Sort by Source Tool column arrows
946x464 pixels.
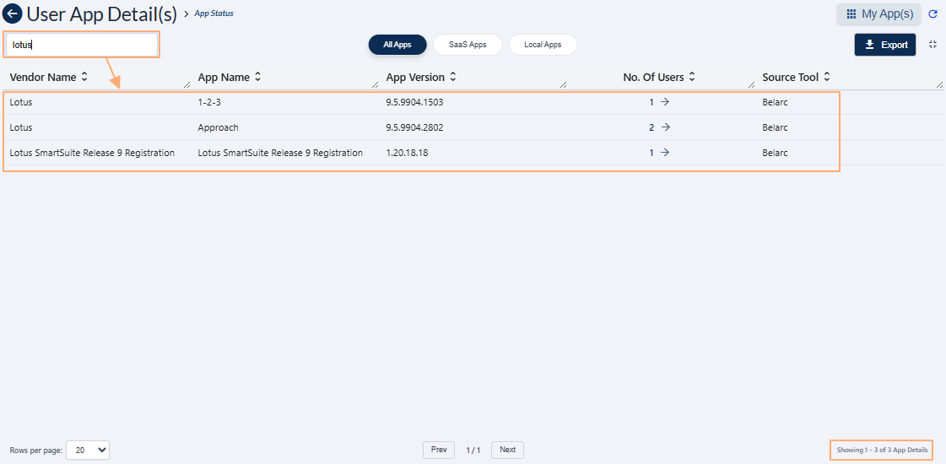click(827, 77)
